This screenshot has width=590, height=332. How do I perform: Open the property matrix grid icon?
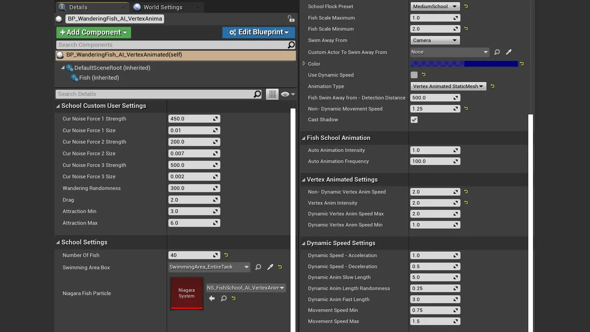coord(272,94)
